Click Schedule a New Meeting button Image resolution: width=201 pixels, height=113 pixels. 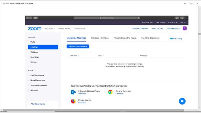(x=78, y=47)
